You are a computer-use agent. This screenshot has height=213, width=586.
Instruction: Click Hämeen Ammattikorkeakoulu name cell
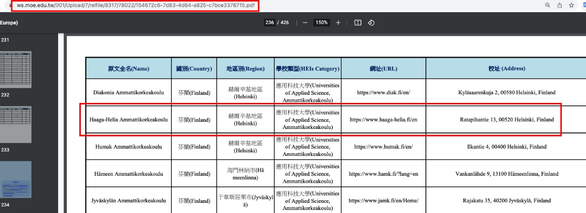click(x=128, y=174)
